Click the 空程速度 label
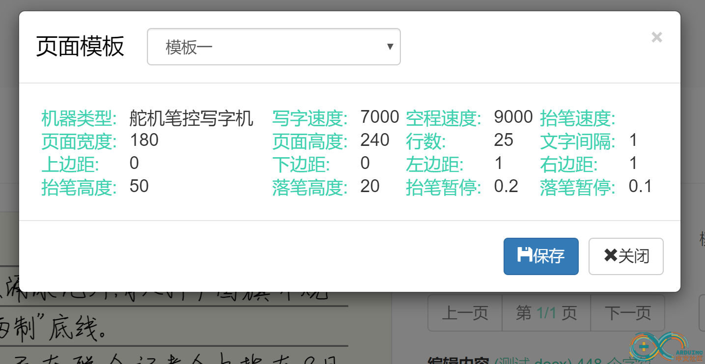The width and height of the screenshot is (705, 364). click(x=444, y=118)
